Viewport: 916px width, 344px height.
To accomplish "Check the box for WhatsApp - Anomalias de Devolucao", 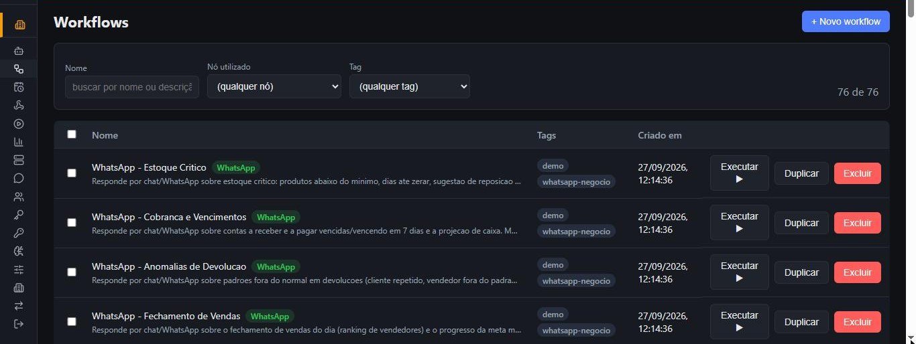I will pos(72,272).
